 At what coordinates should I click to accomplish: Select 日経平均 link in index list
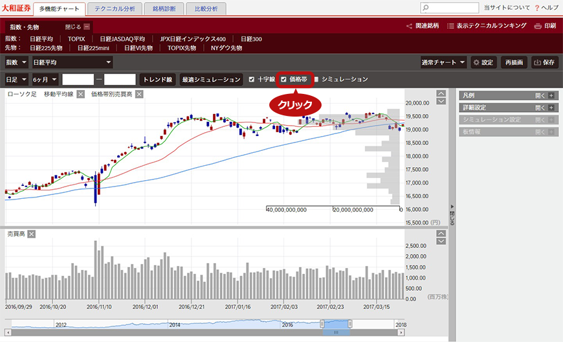point(41,39)
